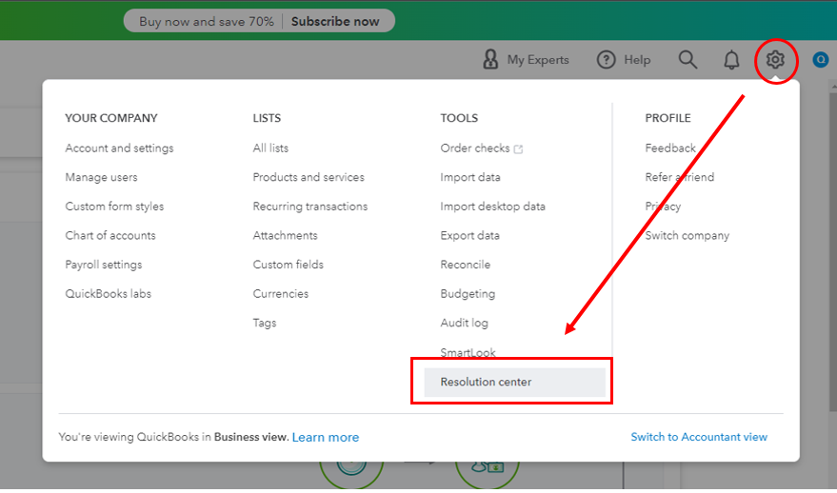Click the Learn more link
This screenshot has width=837, height=493.
click(326, 437)
